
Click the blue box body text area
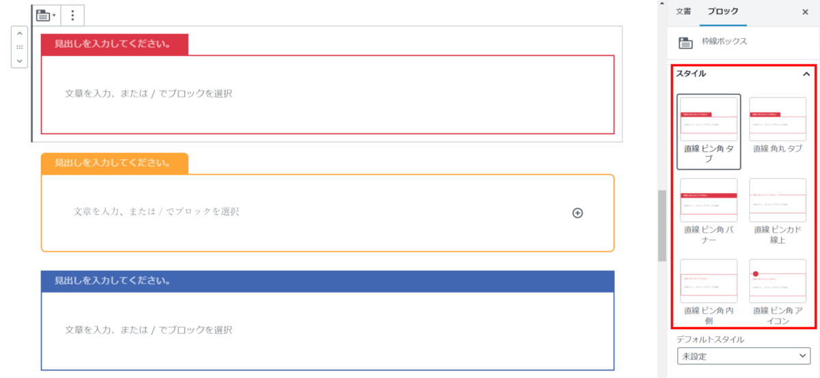[149, 330]
